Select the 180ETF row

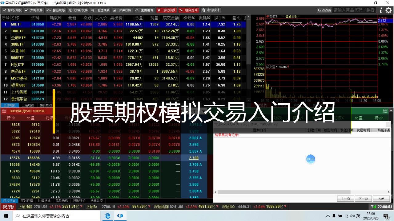pos(123,31)
